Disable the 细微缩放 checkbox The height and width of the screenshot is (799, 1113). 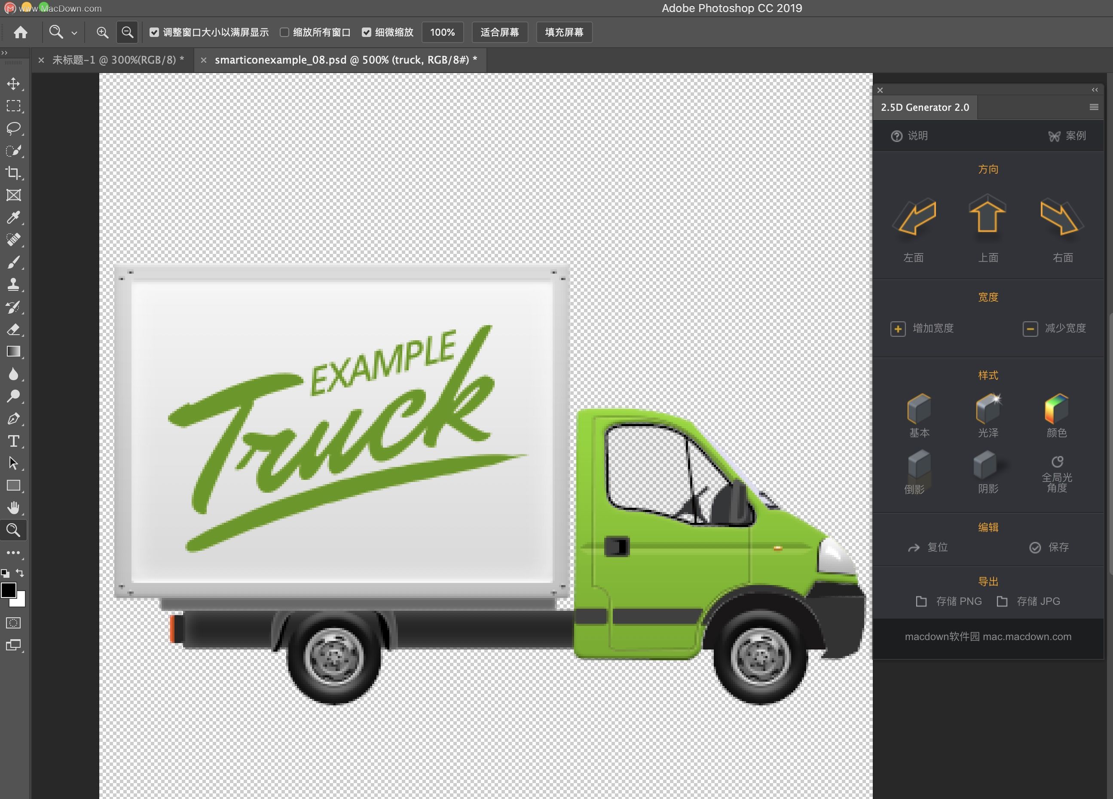click(367, 32)
